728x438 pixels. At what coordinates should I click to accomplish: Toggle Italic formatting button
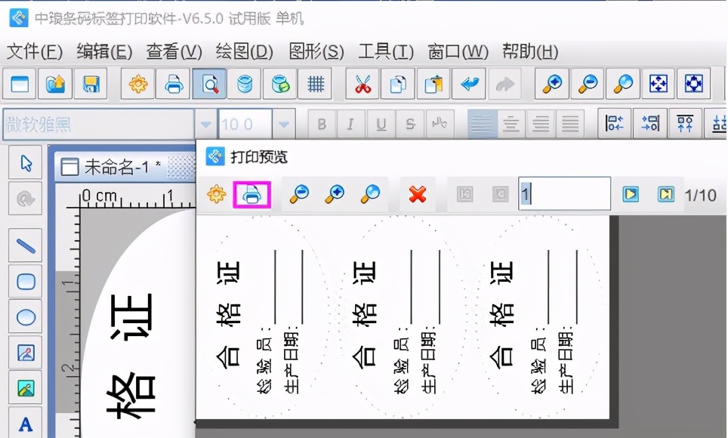(x=350, y=124)
